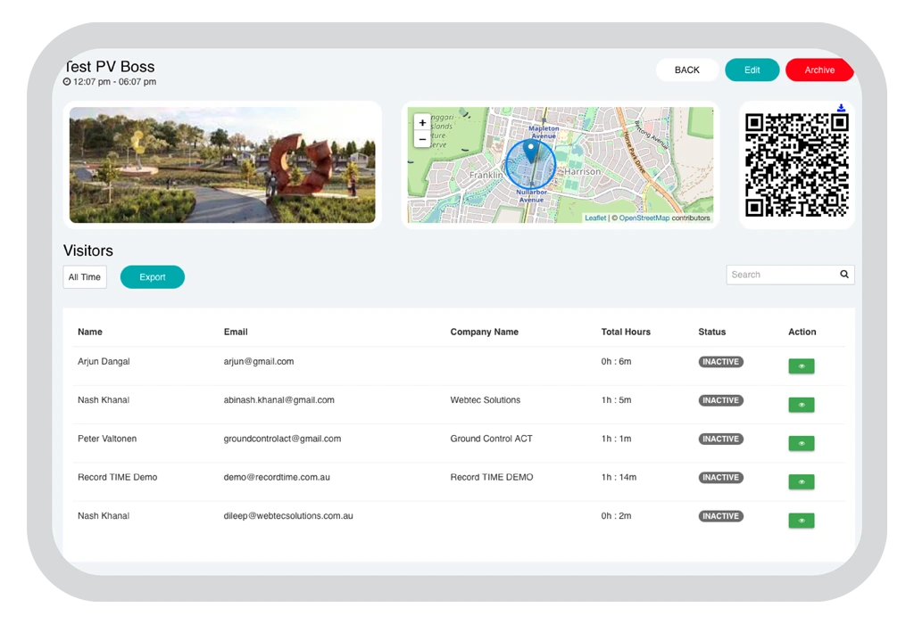Open Peter Valtonen's view action
This screenshot has height=624, width=914.
(x=801, y=443)
